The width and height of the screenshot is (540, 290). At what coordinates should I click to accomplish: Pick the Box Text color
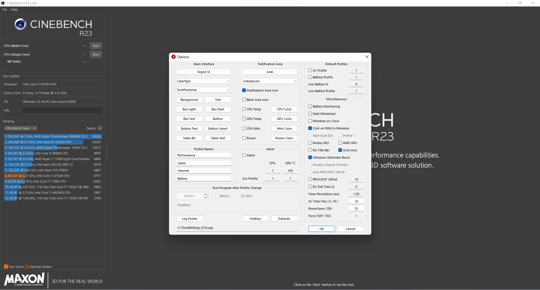pyautogui.click(x=189, y=119)
